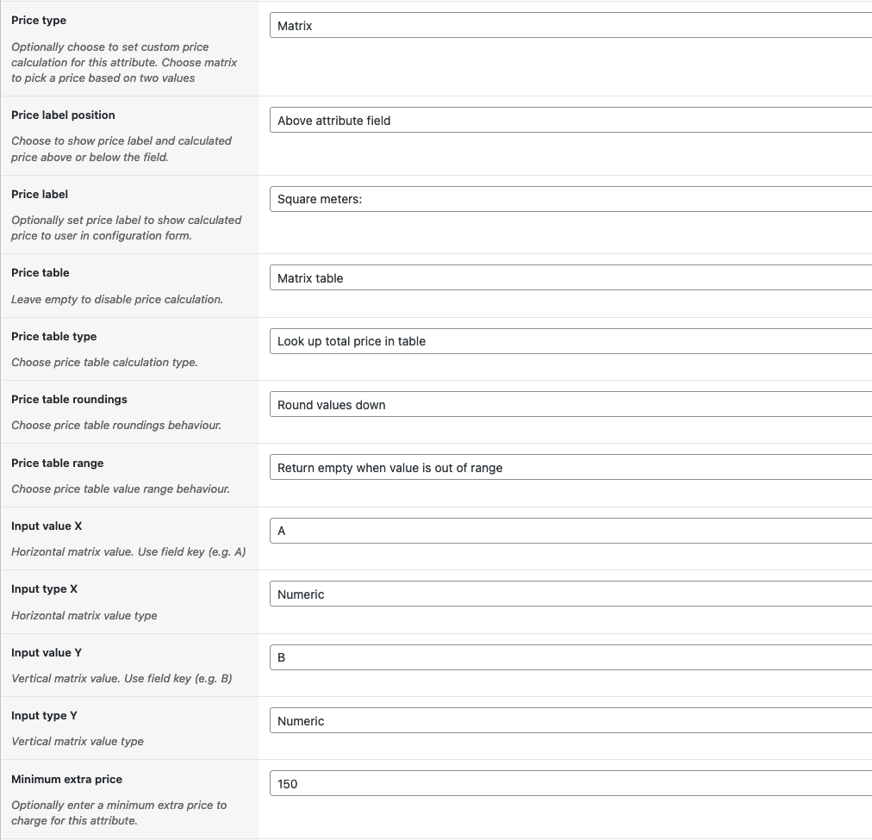Click the Input value X text field
This screenshot has width=872, height=840.
pos(570,531)
